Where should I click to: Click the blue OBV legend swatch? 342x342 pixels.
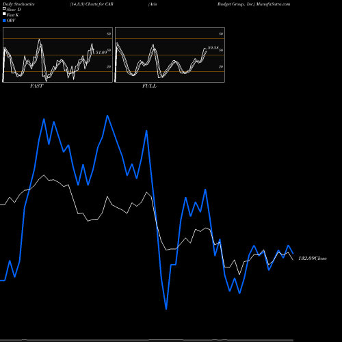point(4,21)
